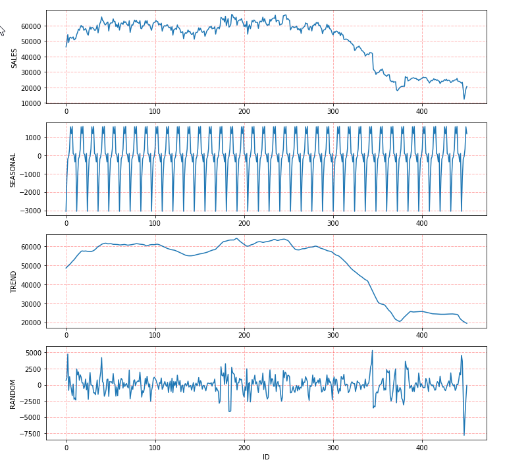505x468 pixels.
Task: Click x-axis tick 100 under RANDOM plot
Action: pyautogui.click(x=155, y=448)
